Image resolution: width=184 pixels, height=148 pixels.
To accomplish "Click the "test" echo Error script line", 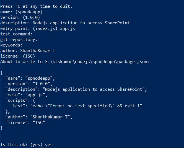I will click(76, 106).
